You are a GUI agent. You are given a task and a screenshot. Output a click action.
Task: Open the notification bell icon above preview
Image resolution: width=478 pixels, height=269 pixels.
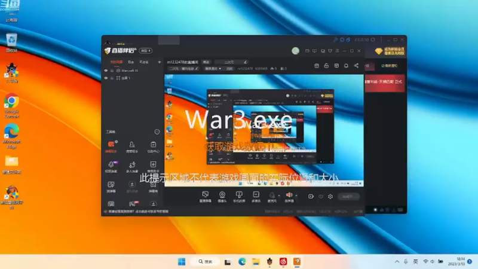346,66
